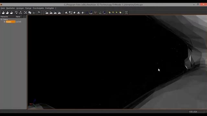Image resolution: width=207 pixels, height=116 pixels.
Task: Click the blue arc rotate icon
Action: pyautogui.click(x=91, y=13)
